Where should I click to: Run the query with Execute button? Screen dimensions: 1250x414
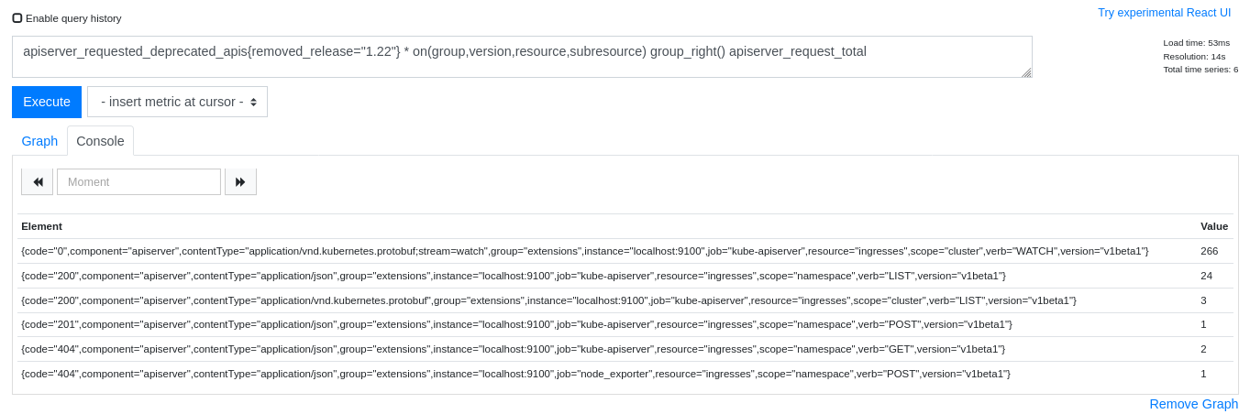click(47, 102)
